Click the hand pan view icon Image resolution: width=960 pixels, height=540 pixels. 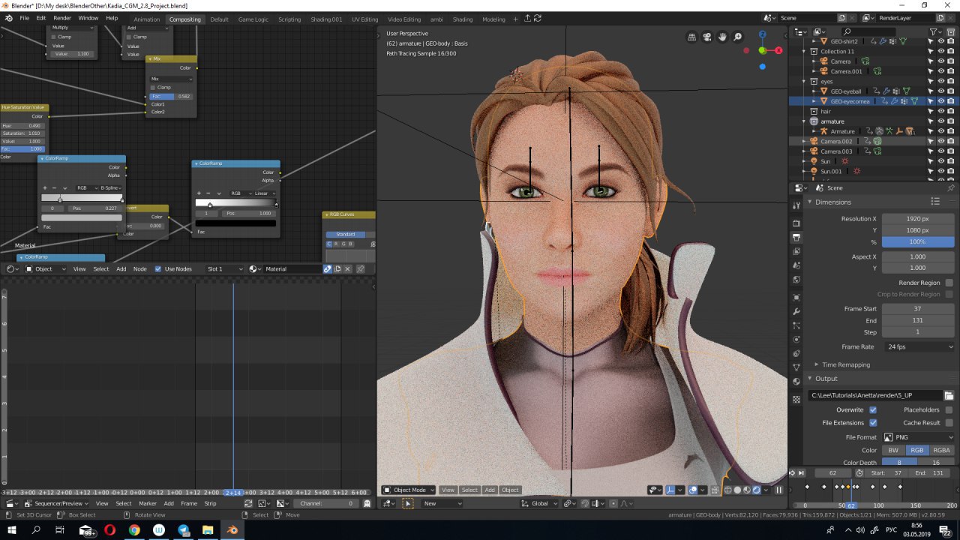(722, 37)
